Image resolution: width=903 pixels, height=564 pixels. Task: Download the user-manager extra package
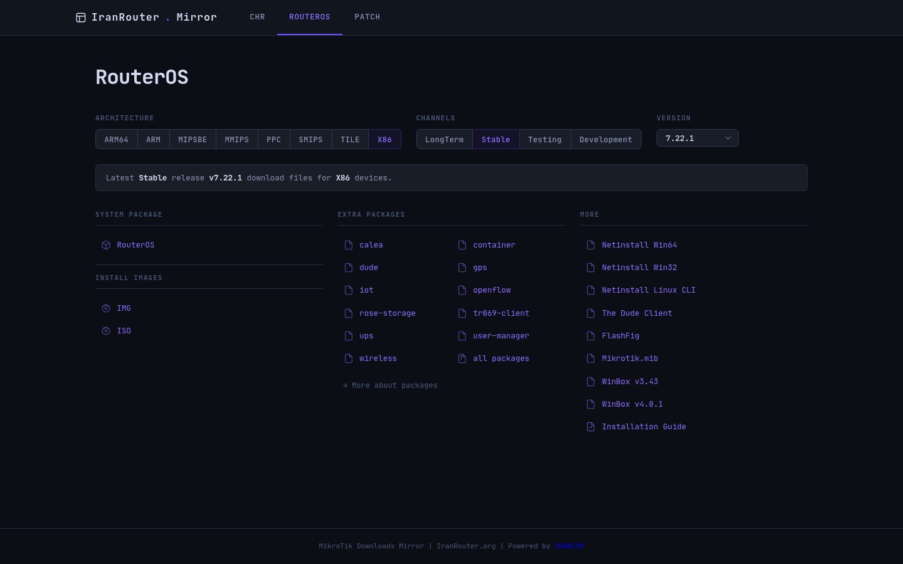pos(501,336)
